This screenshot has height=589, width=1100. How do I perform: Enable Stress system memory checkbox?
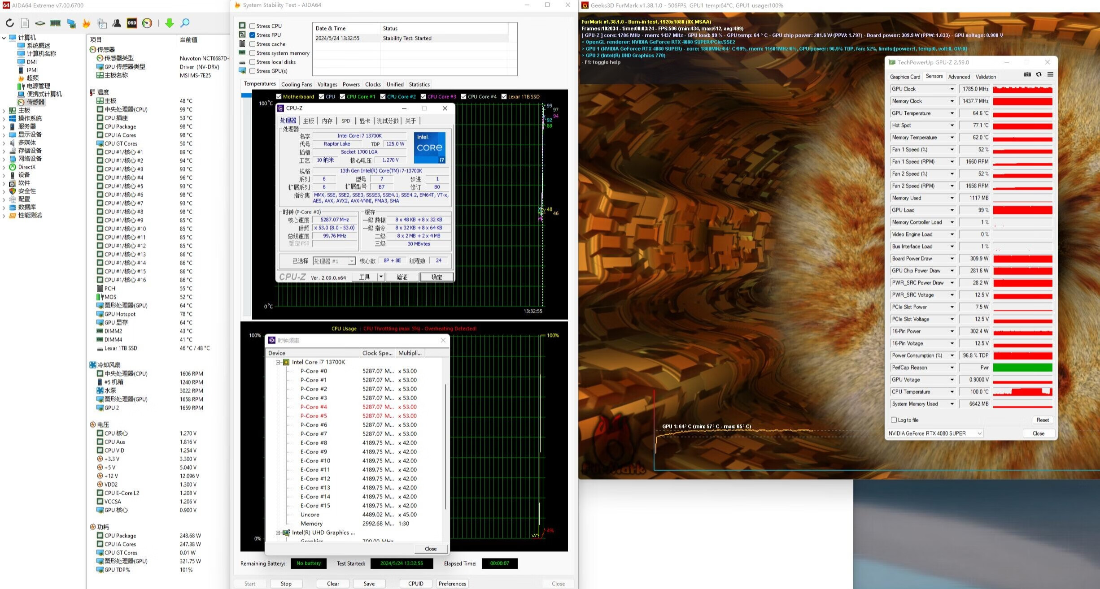coord(253,53)
